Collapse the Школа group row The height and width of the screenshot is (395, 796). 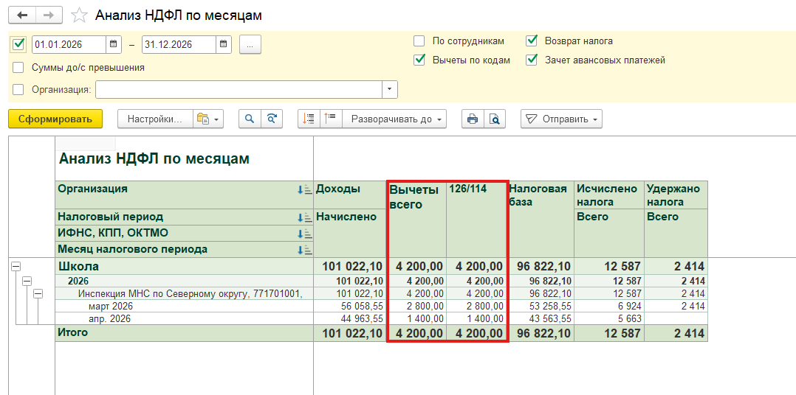tap(16, 266)
